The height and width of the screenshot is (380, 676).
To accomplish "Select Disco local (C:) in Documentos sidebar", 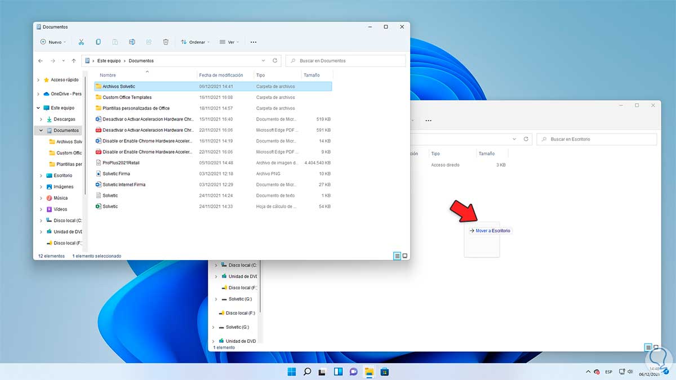I will click(68, 221).
